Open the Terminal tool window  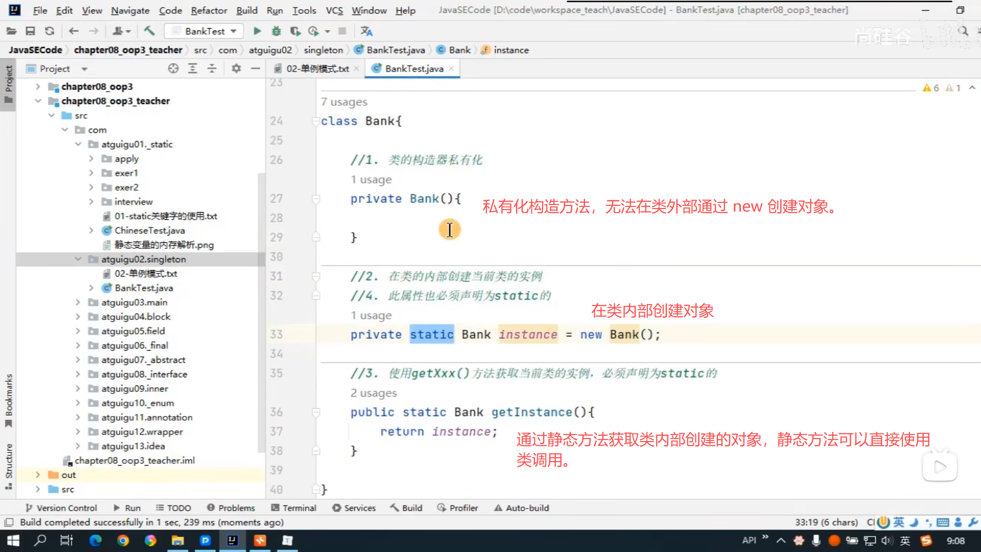pyautogui.click(x=294, y=508)
